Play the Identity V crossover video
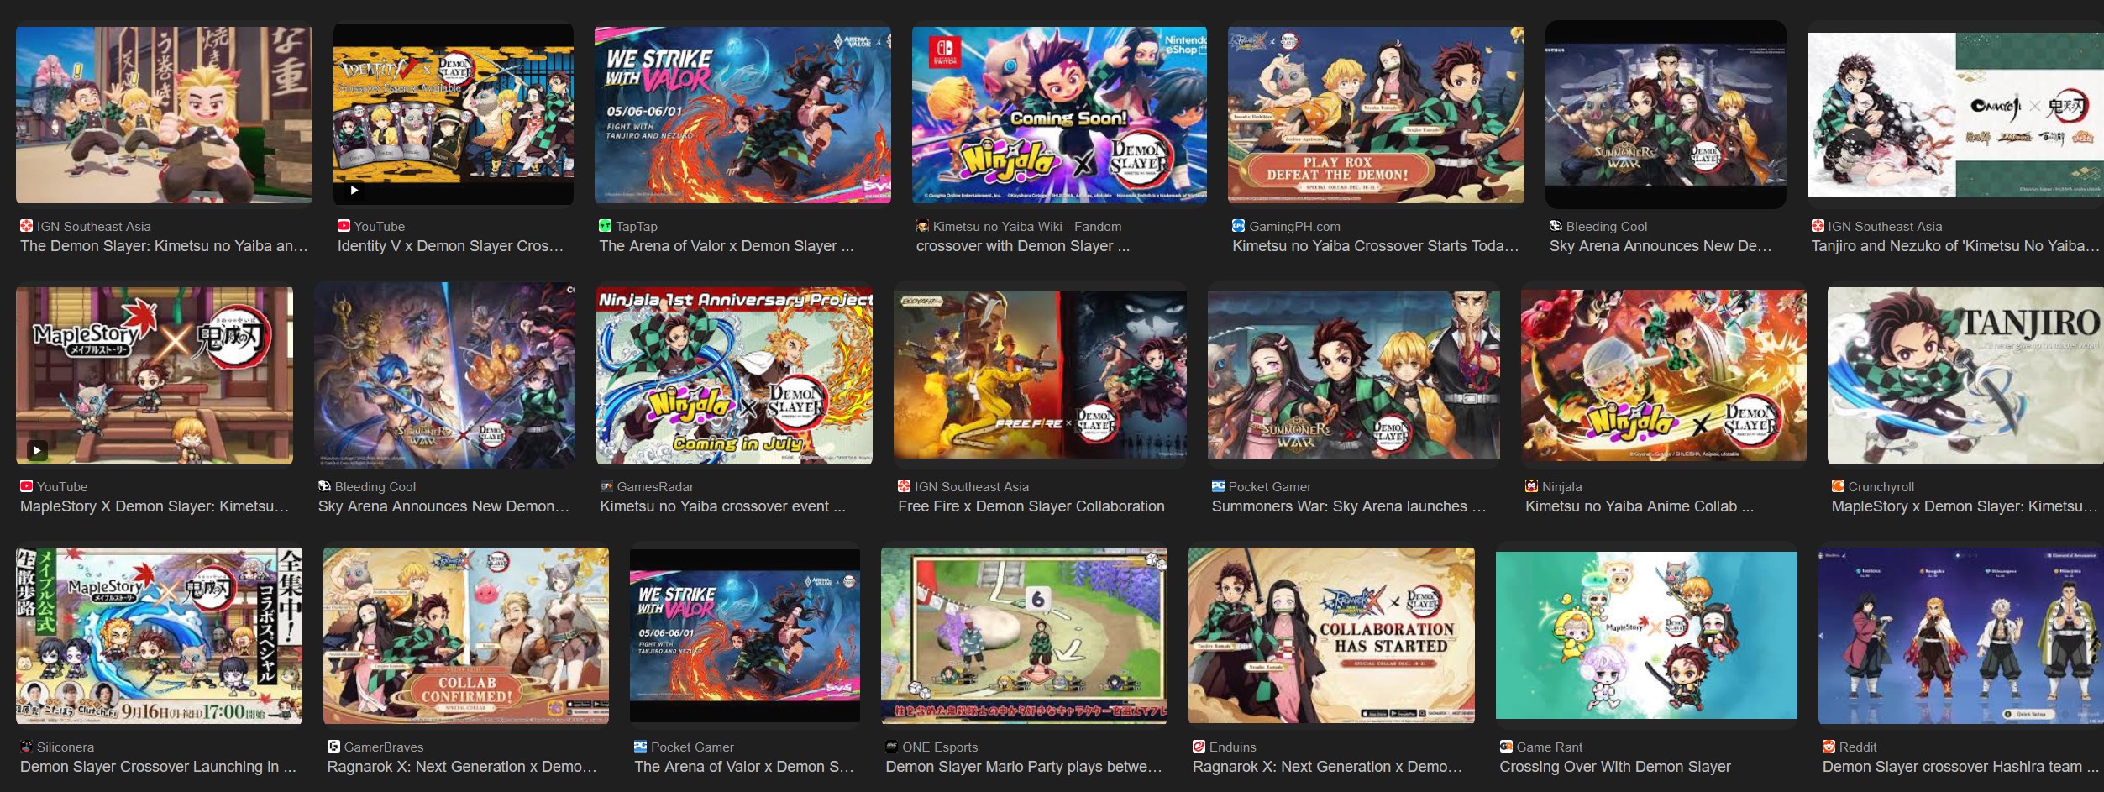The width and height of the screenshot is (2104, 792). 454,114
